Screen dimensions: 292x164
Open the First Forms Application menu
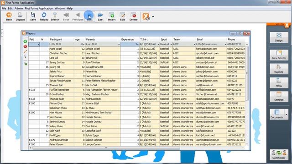coord(39,8)
